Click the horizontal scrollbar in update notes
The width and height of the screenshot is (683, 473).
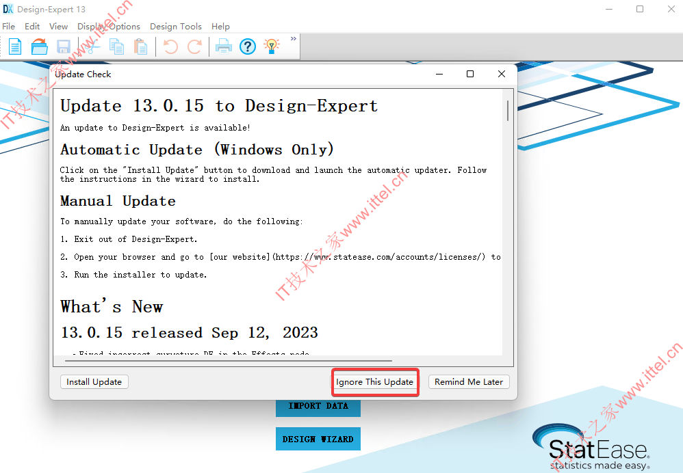point(229,361)
